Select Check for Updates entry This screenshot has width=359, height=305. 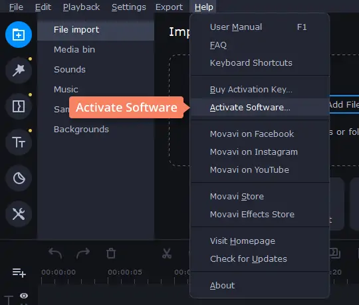click(260, 258)
